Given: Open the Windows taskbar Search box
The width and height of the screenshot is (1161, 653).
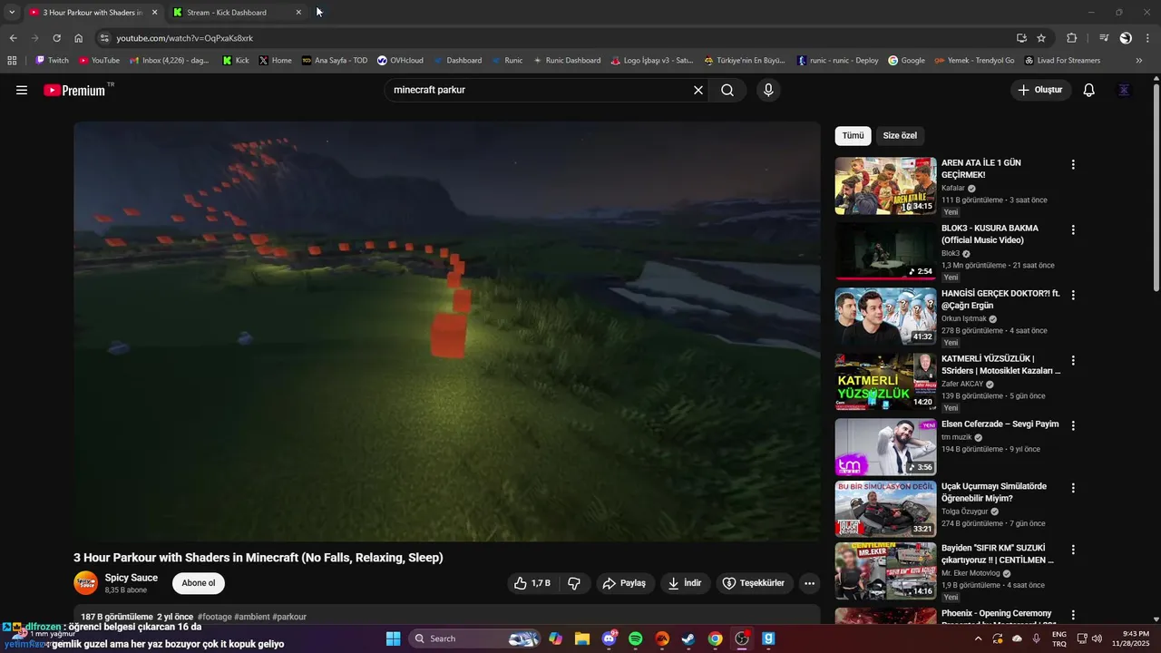Looking at the screenshot, I should point(476,638).
